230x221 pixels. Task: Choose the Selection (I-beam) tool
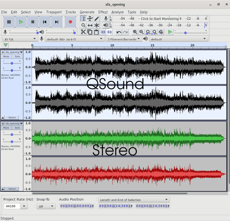pos(84,19)
